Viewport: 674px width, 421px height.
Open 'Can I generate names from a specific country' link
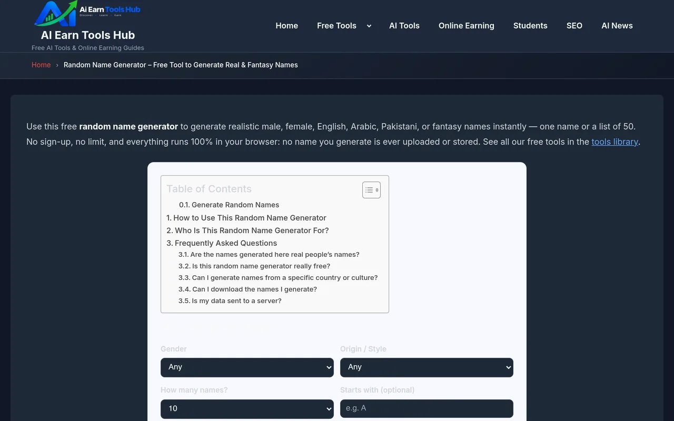278,278
